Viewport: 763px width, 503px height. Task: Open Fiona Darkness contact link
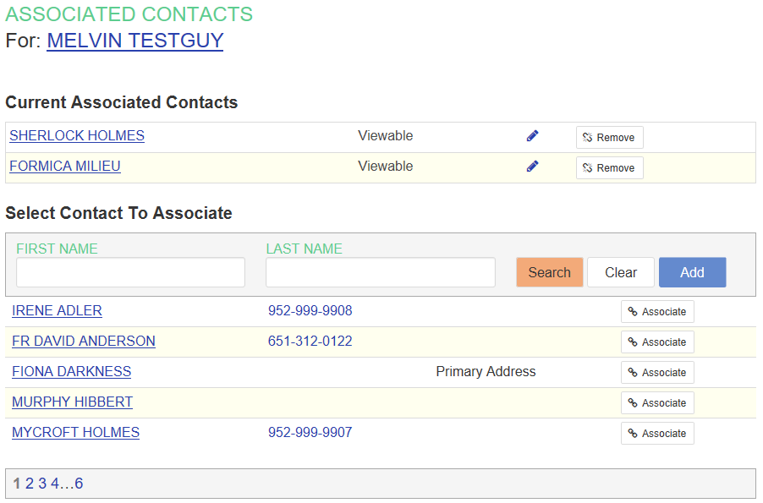tap(72, 372)
